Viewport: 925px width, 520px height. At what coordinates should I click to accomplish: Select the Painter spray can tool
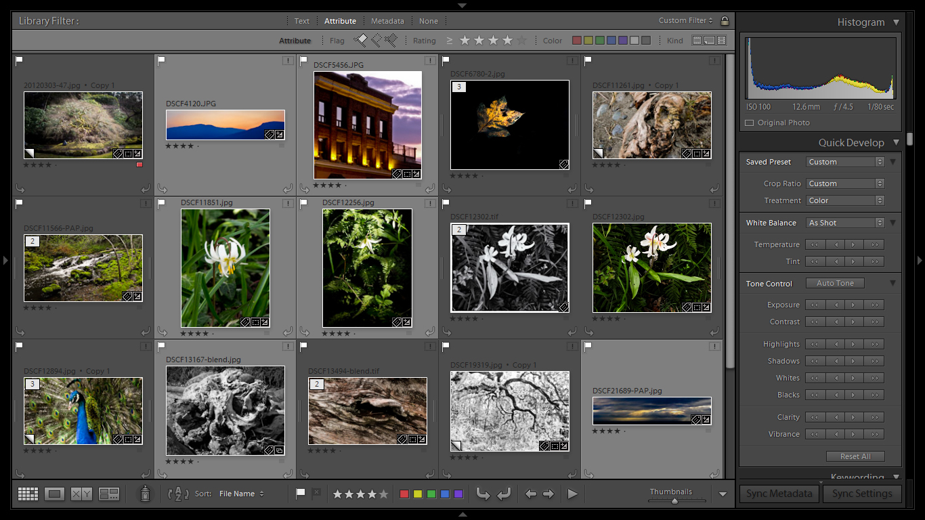[145, 494]
